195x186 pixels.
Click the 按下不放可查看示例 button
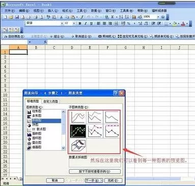[95, 171]
